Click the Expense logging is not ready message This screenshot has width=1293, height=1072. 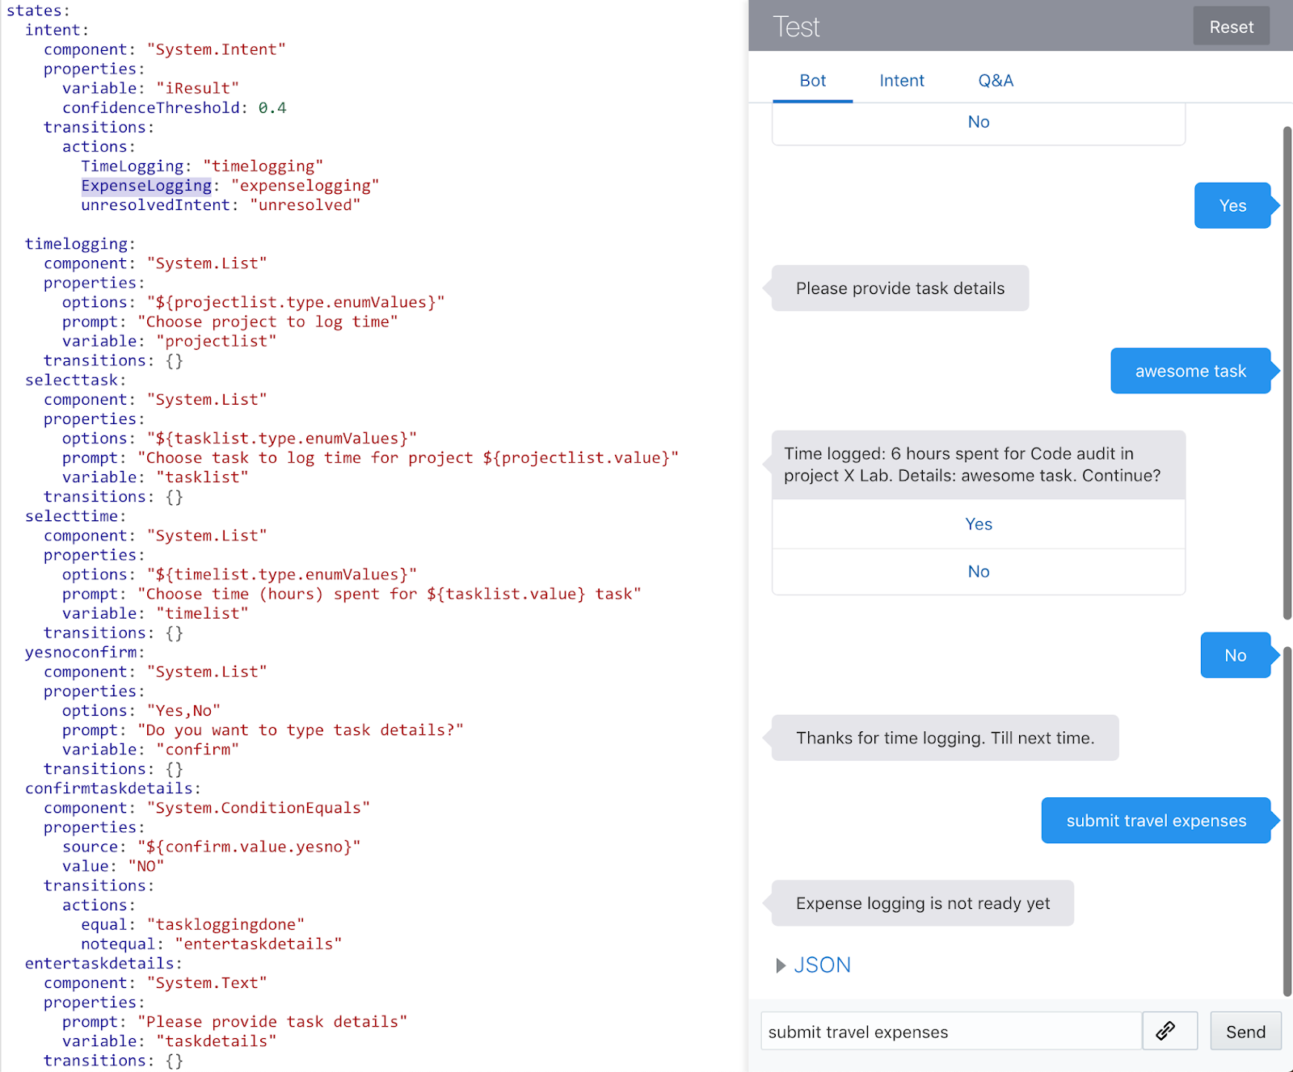click(922, 903)
